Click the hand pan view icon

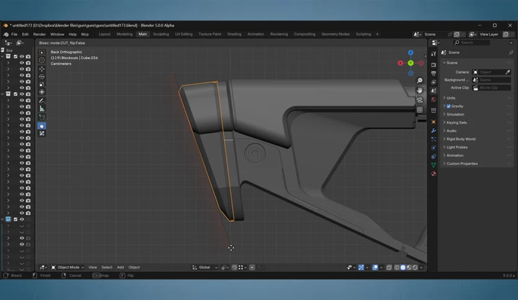pyautogui.click(x=419, y=90)
